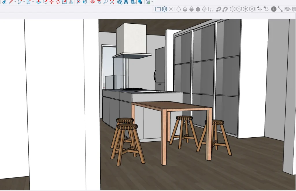Activate the Offset tool
The width and height of the screenshot is (296, 191).
45,2
